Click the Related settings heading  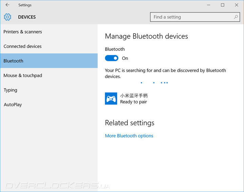(129, 123)
